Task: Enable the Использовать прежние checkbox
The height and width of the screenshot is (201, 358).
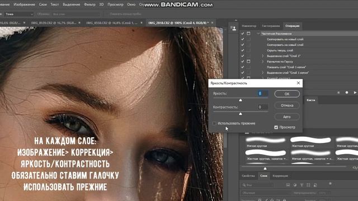Action: coord(214,123)
